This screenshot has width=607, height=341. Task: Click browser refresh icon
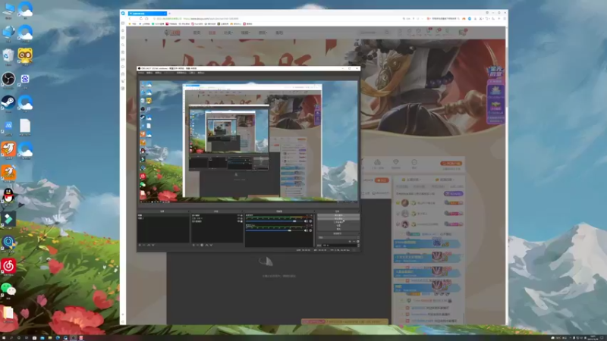pos(141,18)
